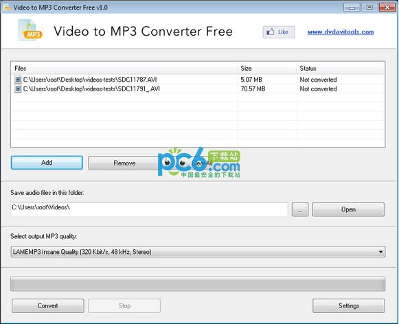Select the SDC11791_.AVI file row
Image resolution: width=399 pixels, height=324 pixels.
(198, 89)
